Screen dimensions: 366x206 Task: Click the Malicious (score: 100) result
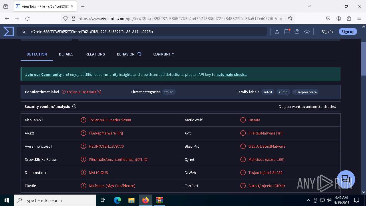pyautogui.click(x=266, y=159)
